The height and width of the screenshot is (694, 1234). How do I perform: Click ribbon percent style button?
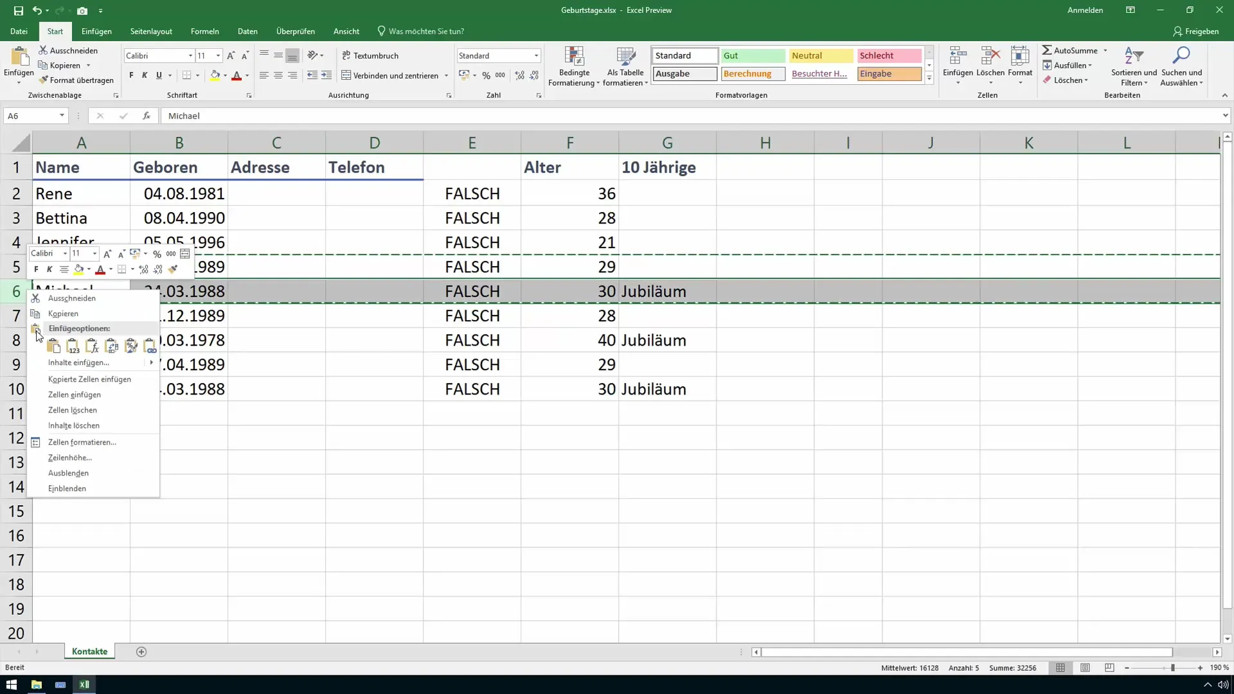487,75
